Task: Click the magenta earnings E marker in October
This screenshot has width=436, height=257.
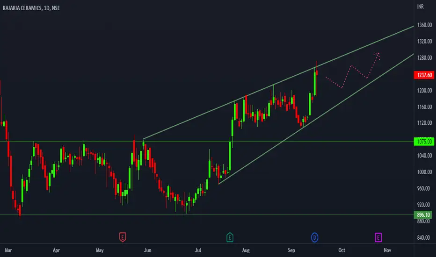Action: 378,237
